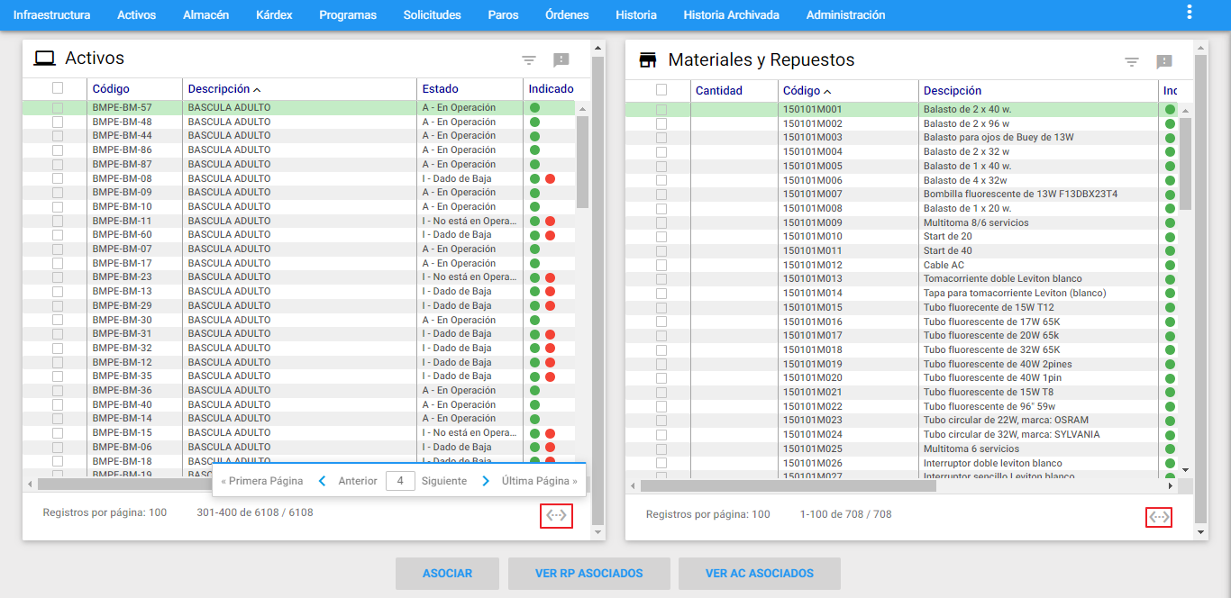Viewport: 1231px width, 598px height.
Task: Sort Materiales by Cantidad column
Action: [x=719, y=91]
